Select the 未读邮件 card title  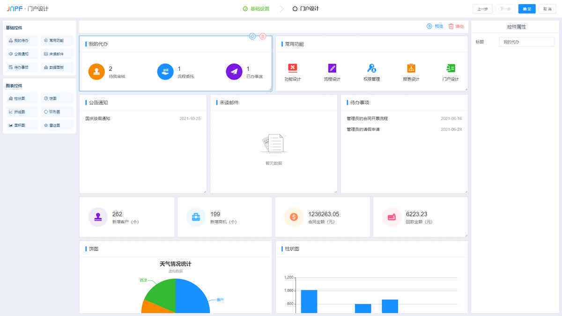[229, 103]
